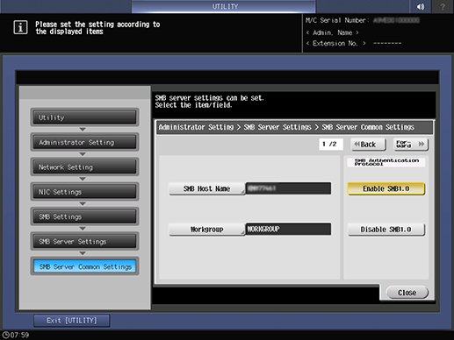Return to SMB Settings level
454x340 pixels.
pyautogui.click(x=84, y=216)
